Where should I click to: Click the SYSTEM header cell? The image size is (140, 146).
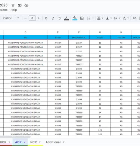[121, 37]
